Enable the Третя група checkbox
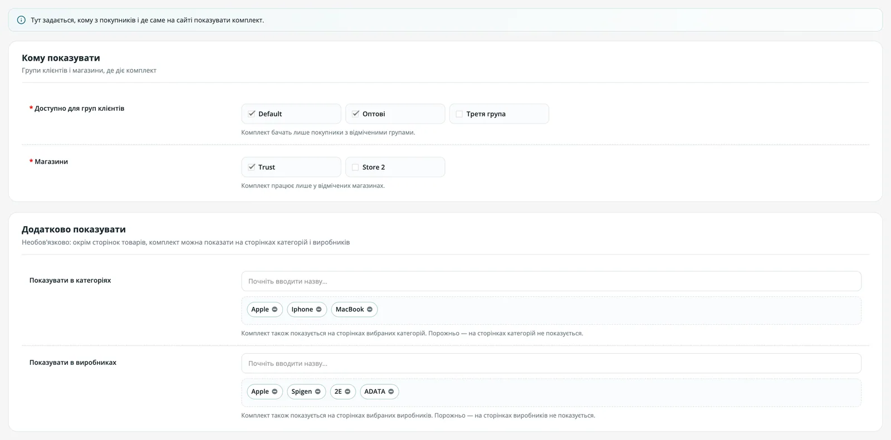 pyautogui.click(x=459, y=114)
